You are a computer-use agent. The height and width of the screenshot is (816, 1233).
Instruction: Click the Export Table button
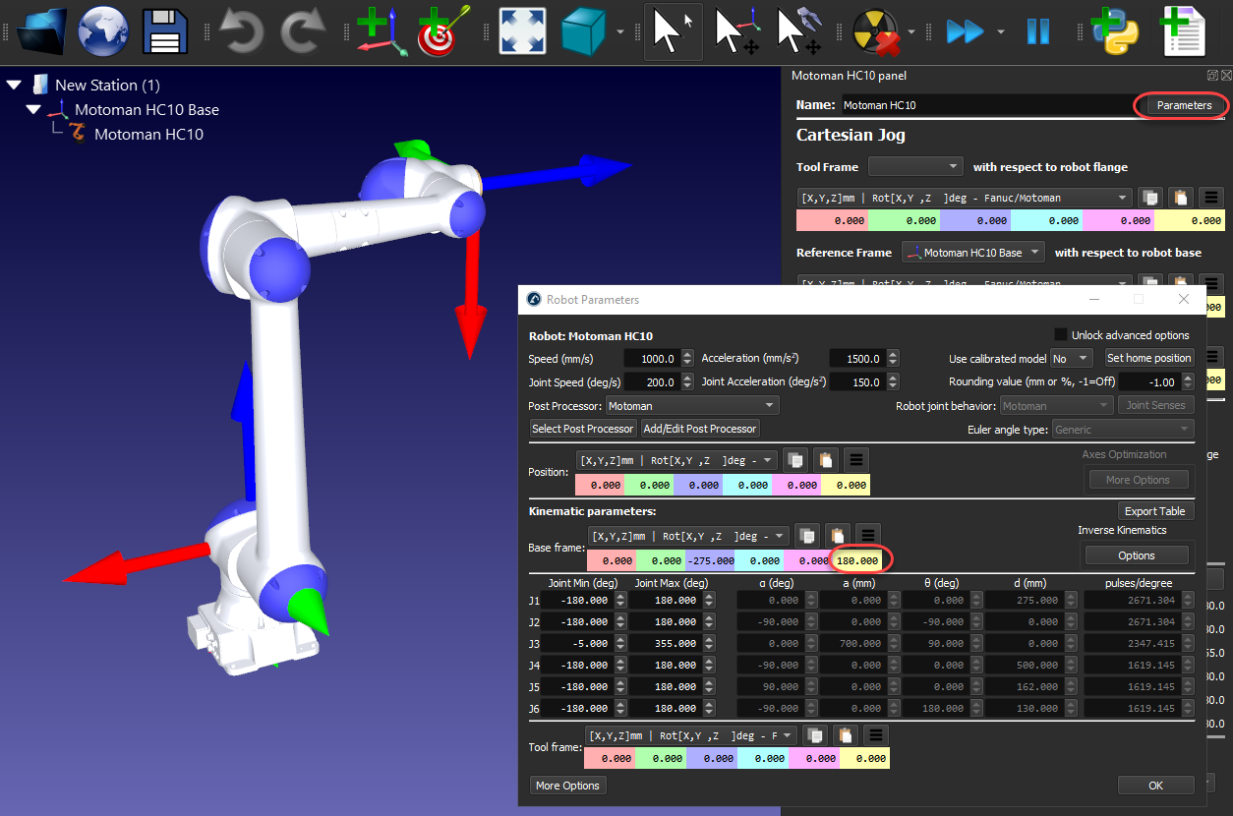[x=1154, y=511]
